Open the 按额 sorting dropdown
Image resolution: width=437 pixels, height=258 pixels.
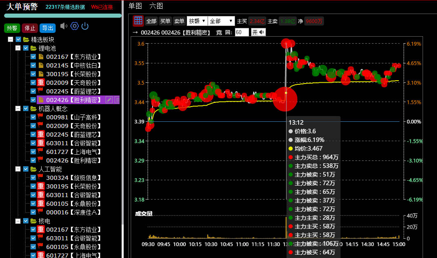click(x=197, y=21)
